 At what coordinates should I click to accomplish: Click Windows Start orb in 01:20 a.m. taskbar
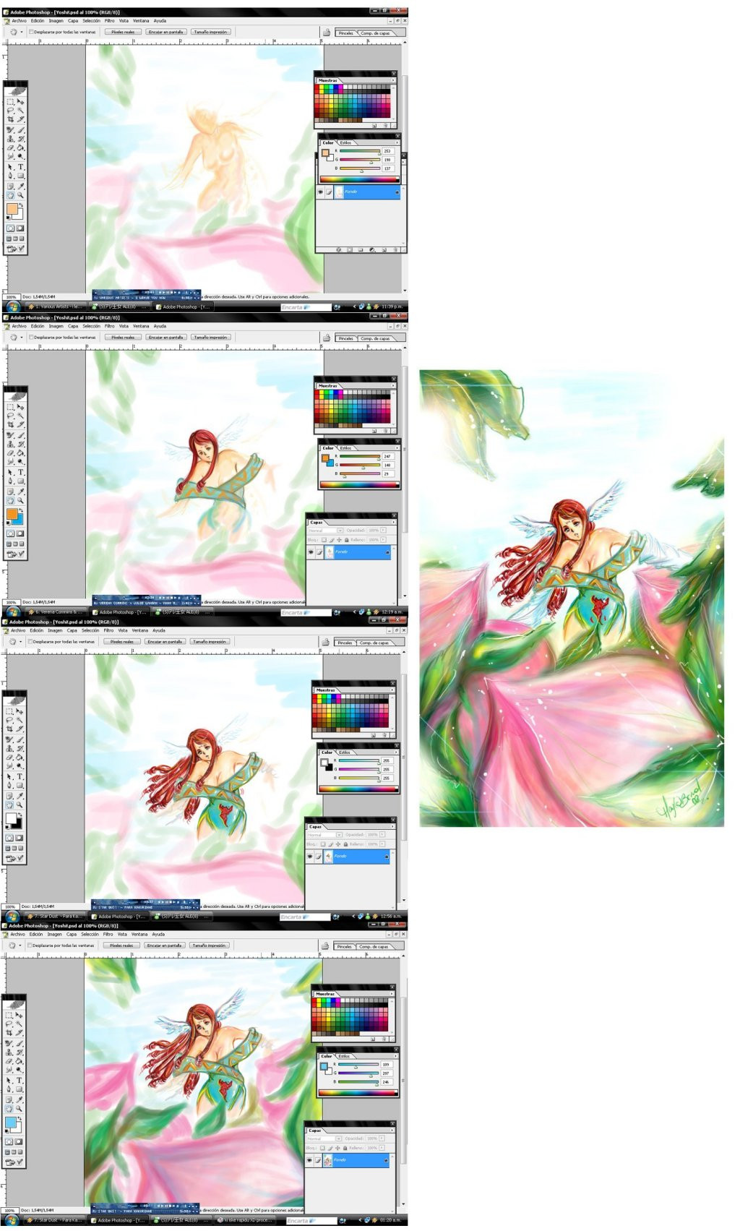(x=11, y=1221)
